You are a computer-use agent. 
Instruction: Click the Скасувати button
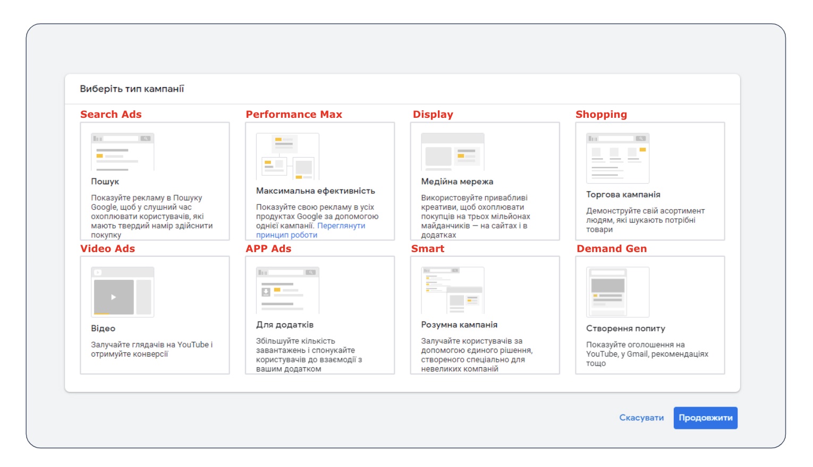pos(641,418)
